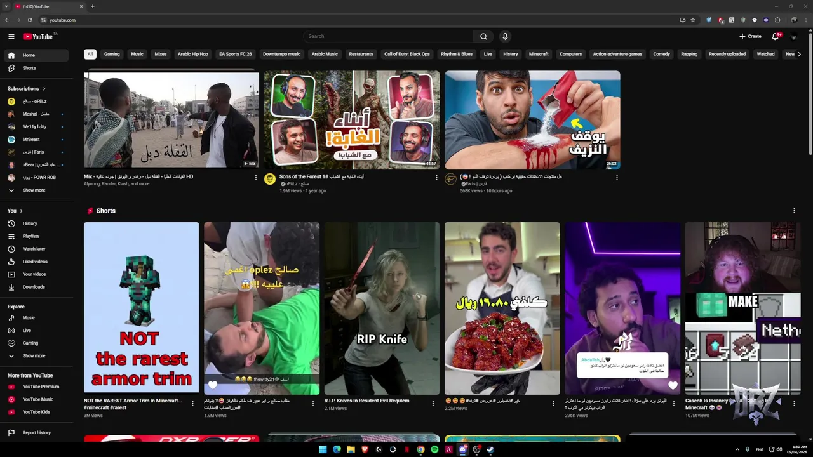Screen dimensions: 813x457
Task: Select the Arabic Hip Hop chip
Action: pyautogui.click(x=192, y=54)
